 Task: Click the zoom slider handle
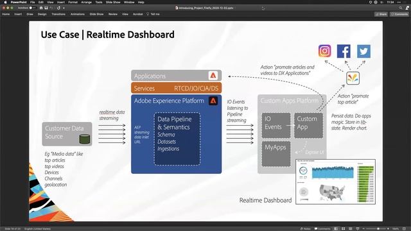378,228
